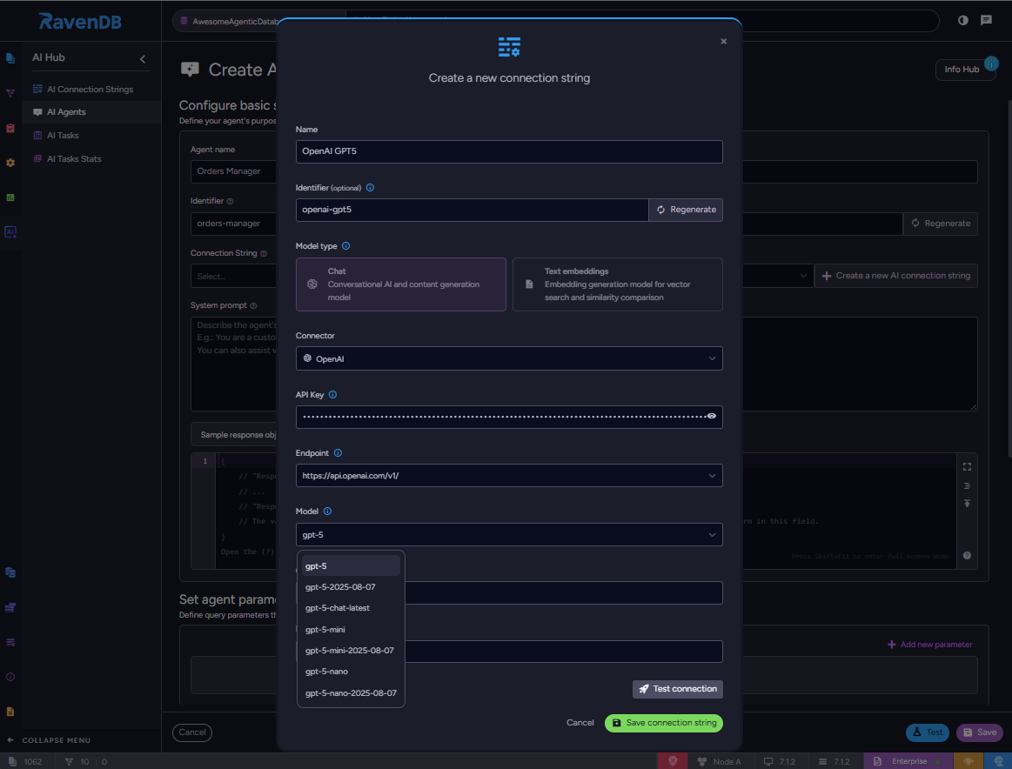Click the orange icon in the status bar
Image resolution: width=1012 pixels, height=769 pixels.
coord(968,761)
